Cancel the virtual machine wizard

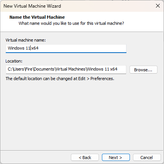click(147, 158)
